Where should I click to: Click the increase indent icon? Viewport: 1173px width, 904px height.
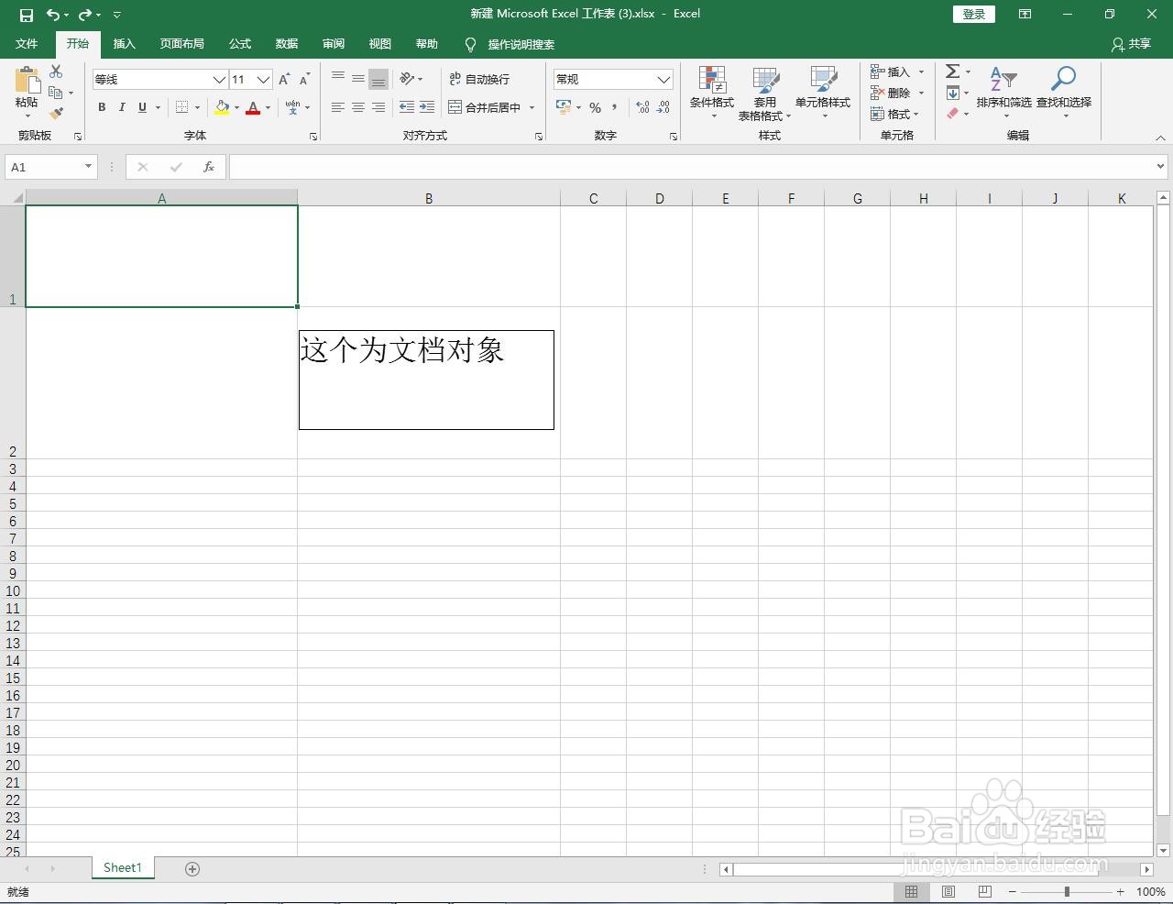click(x=427, y=107)
